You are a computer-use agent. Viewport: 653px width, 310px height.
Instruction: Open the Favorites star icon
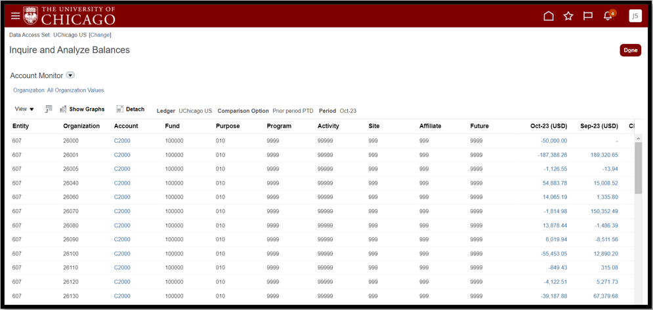(568, 16)
